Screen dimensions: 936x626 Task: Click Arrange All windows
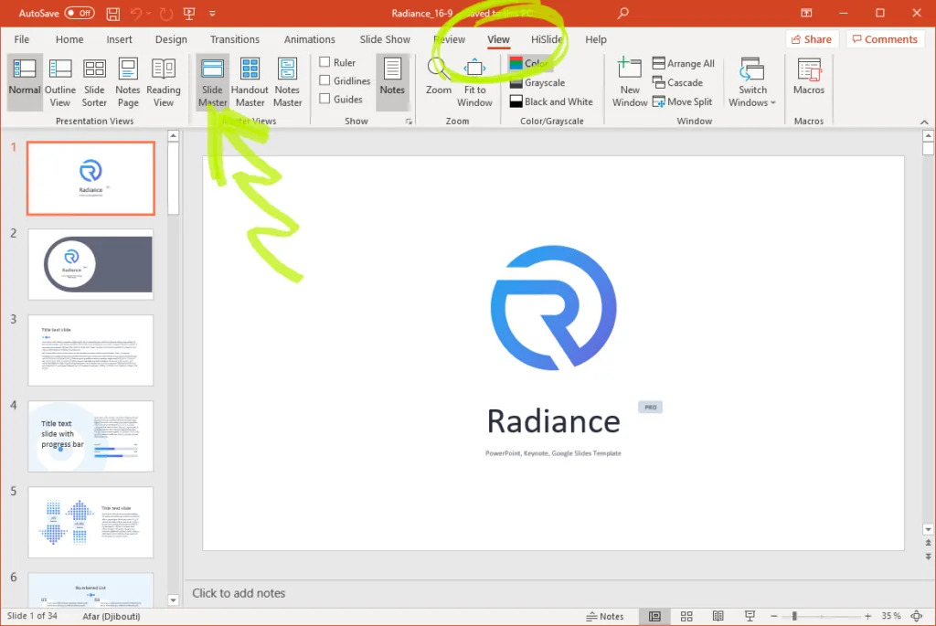pos(684,63)
